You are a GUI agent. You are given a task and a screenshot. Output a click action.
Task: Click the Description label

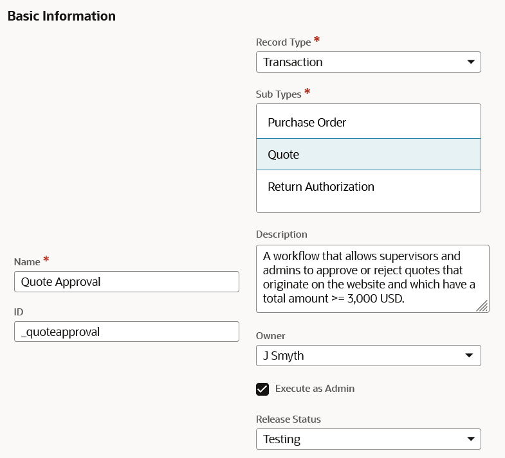point(282,234)
